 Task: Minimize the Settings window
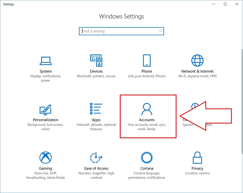tap(213, 4)
